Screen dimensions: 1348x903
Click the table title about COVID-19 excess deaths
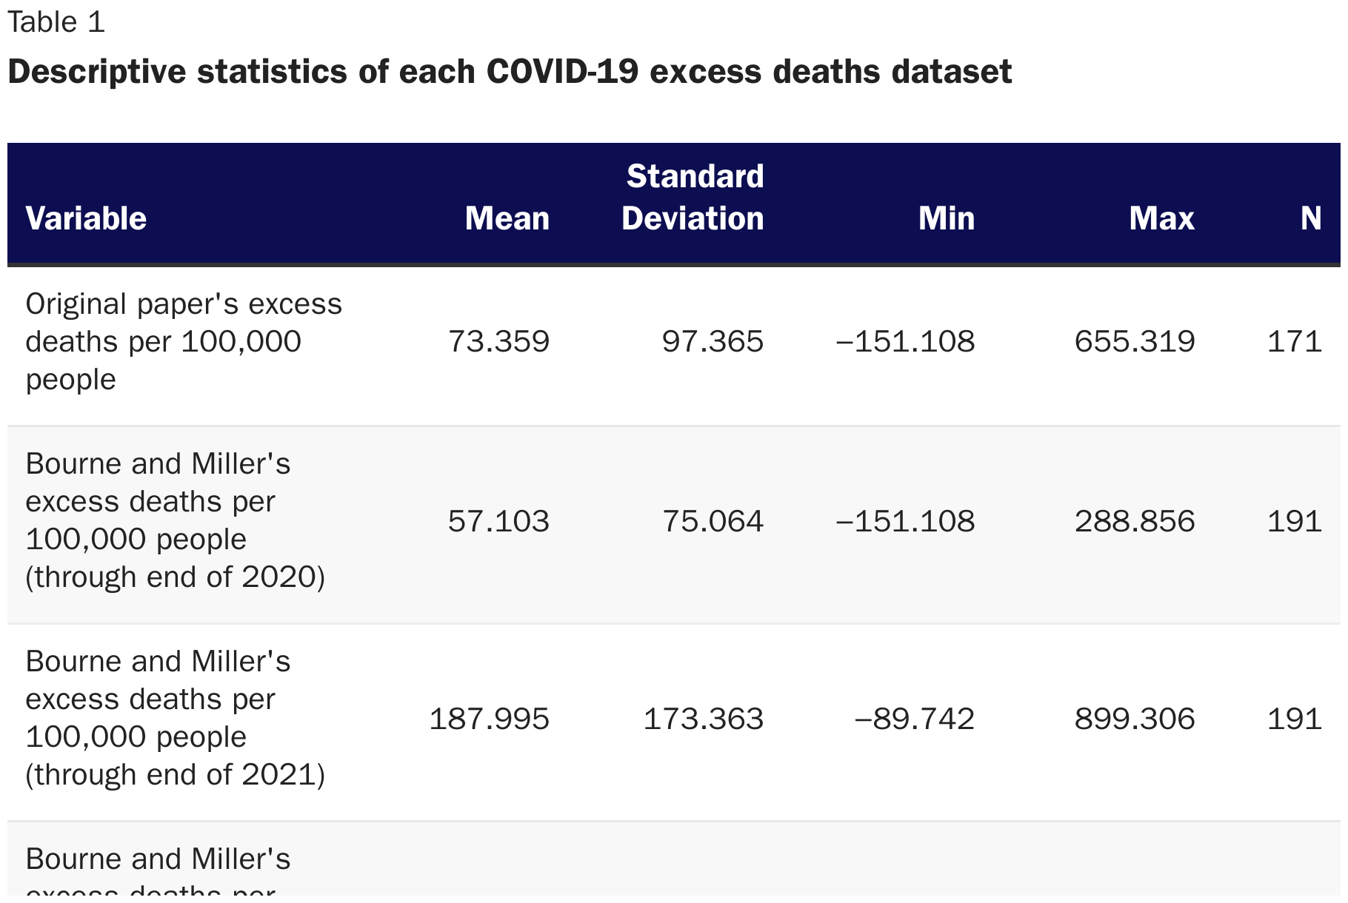pos(510,72)
